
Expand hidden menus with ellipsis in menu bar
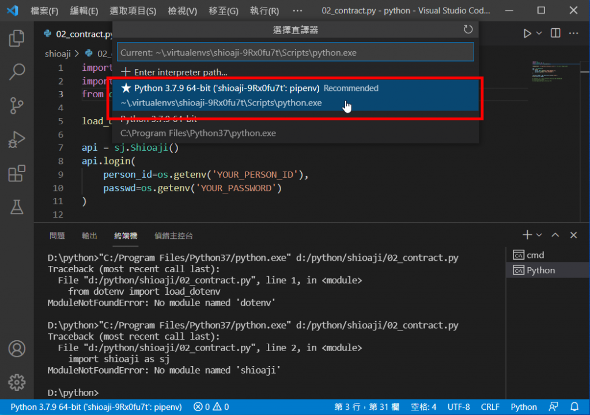pyautogui.click(x=297, y=10)
